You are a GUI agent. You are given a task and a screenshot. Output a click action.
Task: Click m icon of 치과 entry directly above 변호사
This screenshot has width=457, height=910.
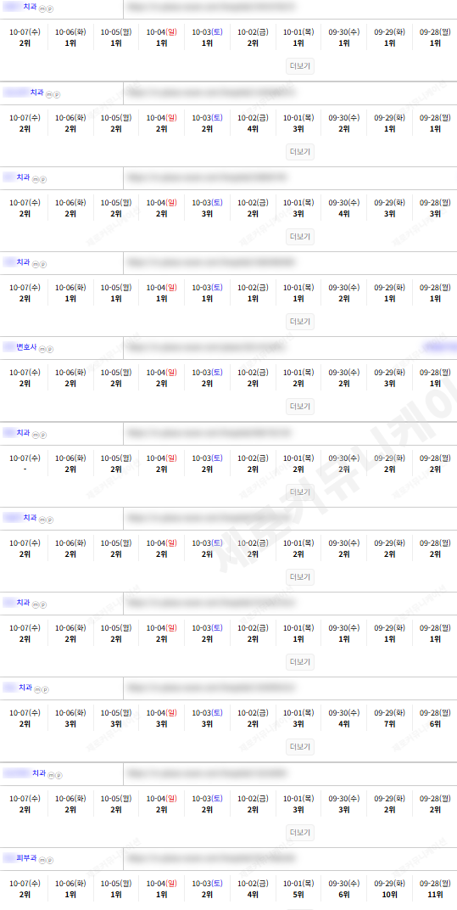pyautogui.click(x=36, y=264)
